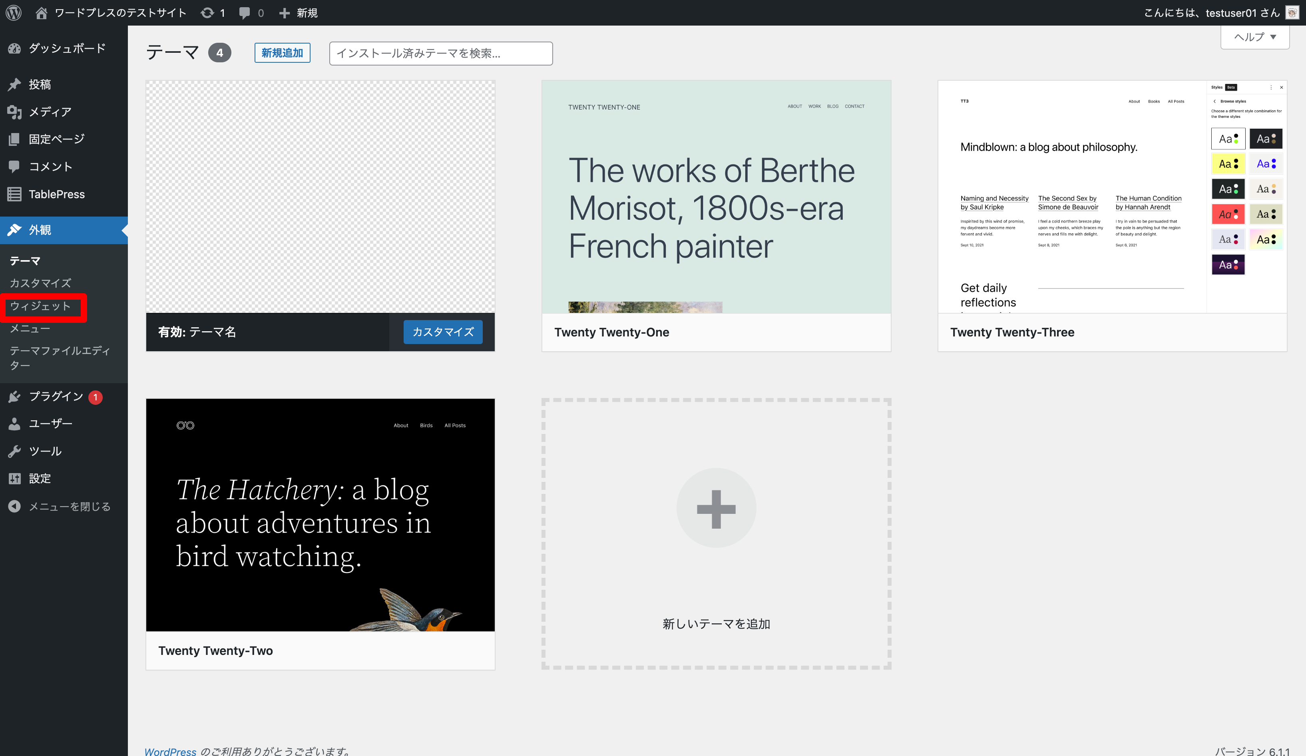Click the big plus icon to add theme
The image size is (1306, 756).
(x=716, y=508)
